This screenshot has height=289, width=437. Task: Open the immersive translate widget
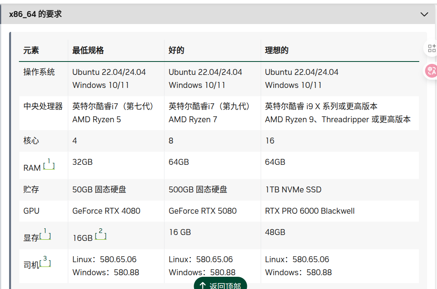pyautogui.click(x=432, y=71)
